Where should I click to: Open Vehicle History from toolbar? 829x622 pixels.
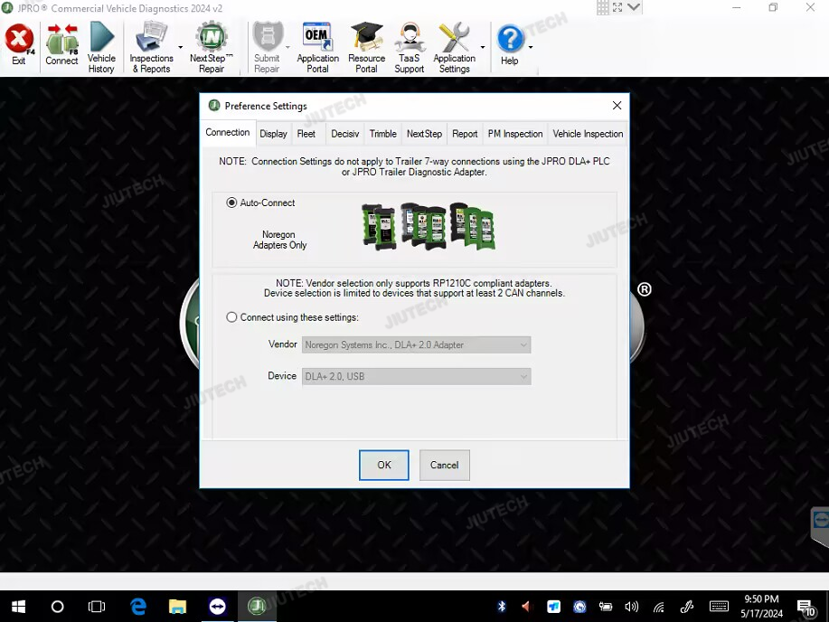coord(101,45)
